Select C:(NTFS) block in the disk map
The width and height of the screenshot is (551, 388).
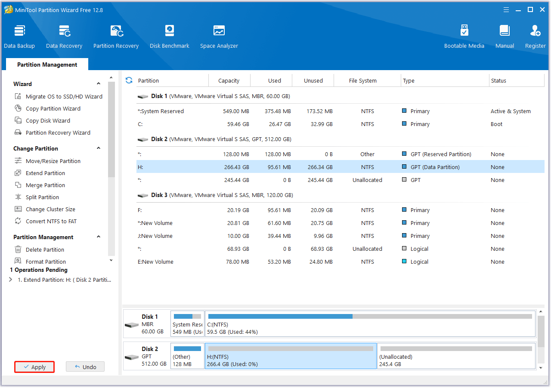[x=370, y=324]
